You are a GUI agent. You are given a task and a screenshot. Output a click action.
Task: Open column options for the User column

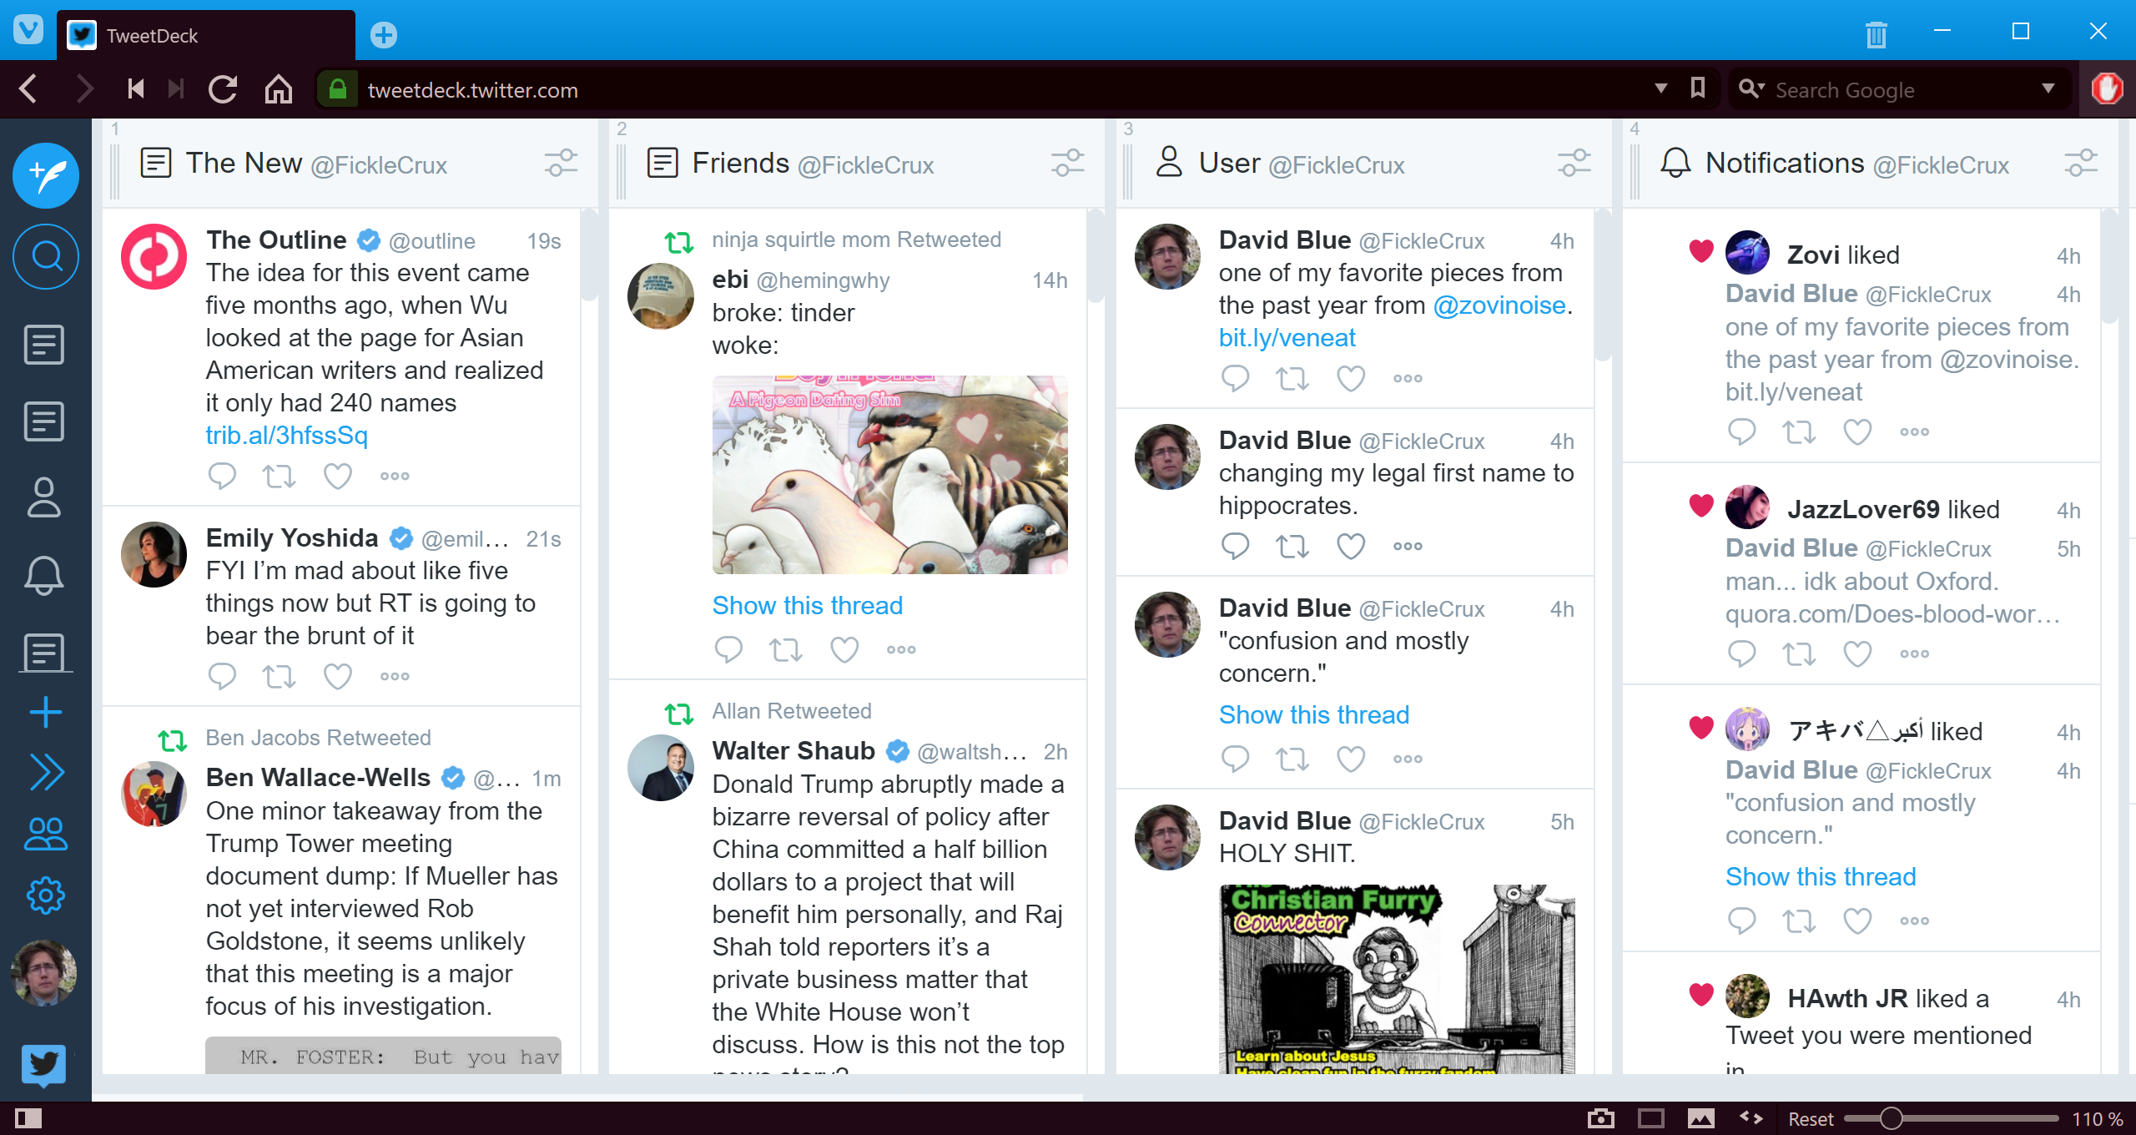click(1574, 163)
